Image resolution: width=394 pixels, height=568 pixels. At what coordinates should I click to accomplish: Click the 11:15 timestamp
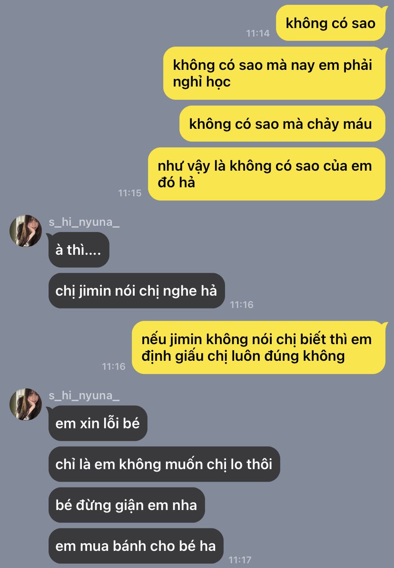[x=130, y=193]
